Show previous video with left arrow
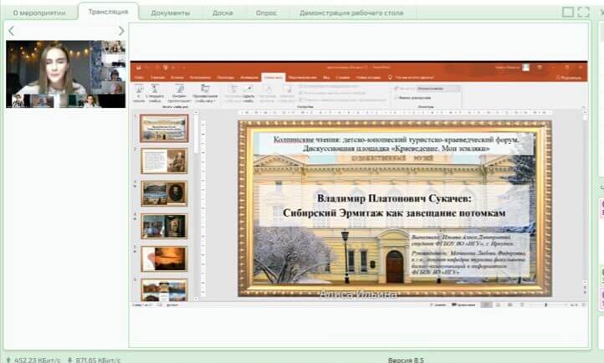The height and width of the screenshot is (363, 604). tap(11, 31)
